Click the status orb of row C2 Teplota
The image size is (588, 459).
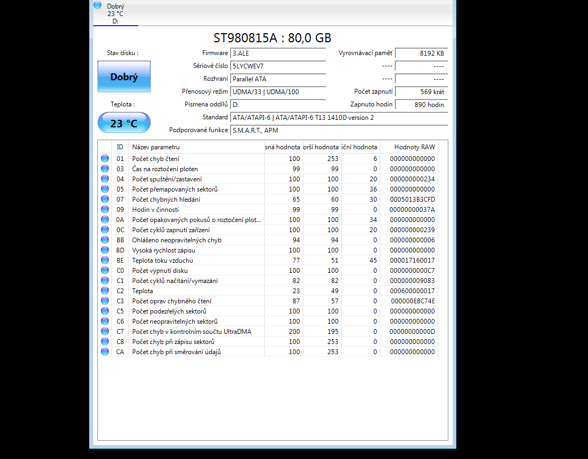pyautogui.click(x=105, y=290)
